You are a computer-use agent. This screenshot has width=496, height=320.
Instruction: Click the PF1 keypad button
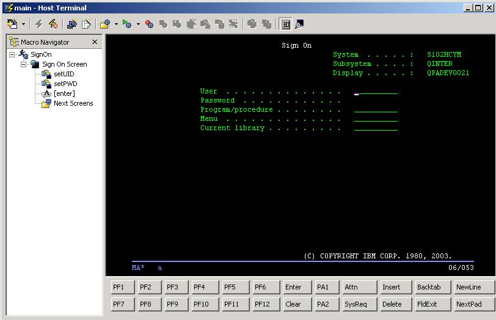pos(123,287)
